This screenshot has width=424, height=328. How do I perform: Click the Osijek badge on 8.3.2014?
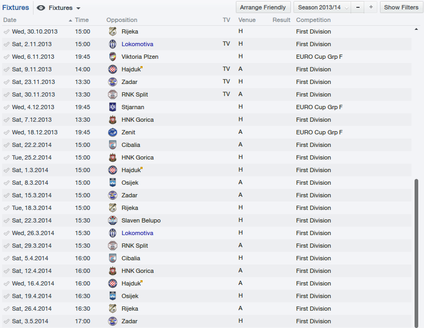point(113,183)
